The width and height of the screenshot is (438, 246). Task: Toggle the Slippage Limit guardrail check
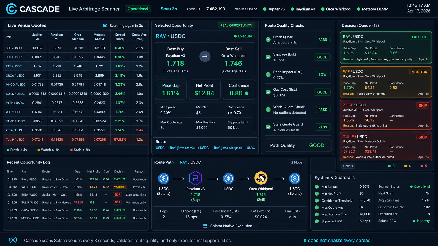[x=317, y=221]
